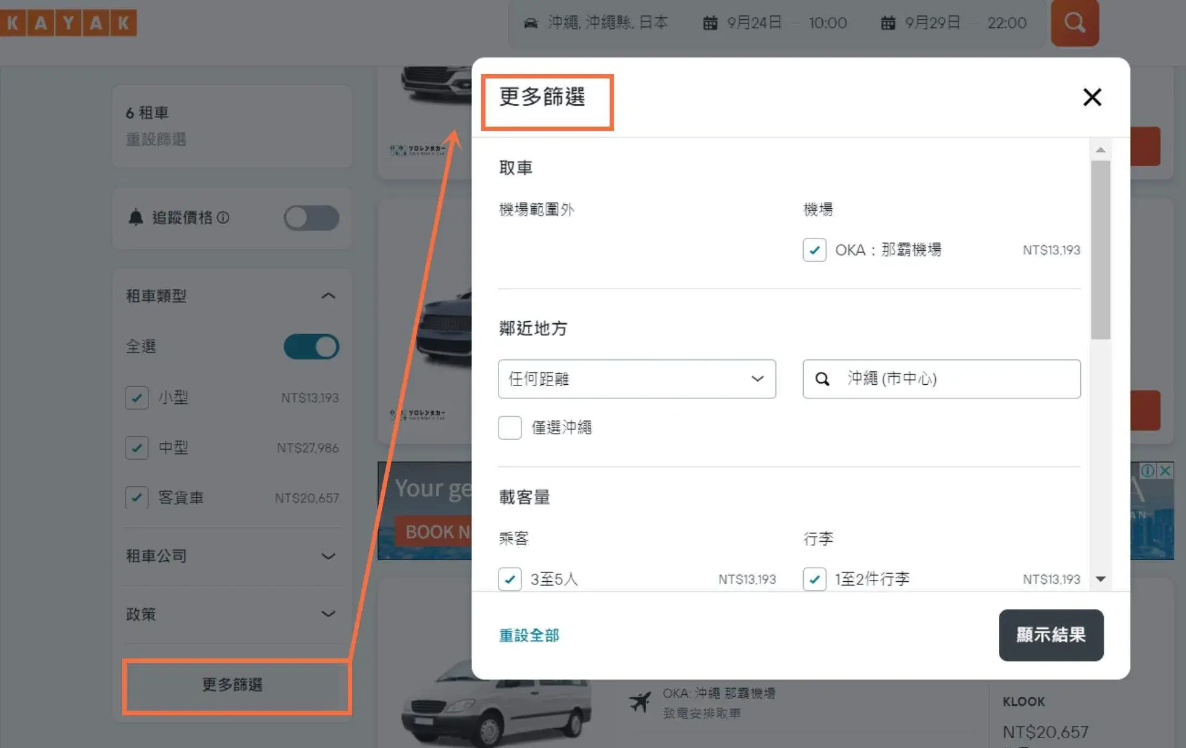Screen dimensions: 1186x748
Task: Click the pickup date calendar icon
Action: pyautogui.click(x=710, y=23)
